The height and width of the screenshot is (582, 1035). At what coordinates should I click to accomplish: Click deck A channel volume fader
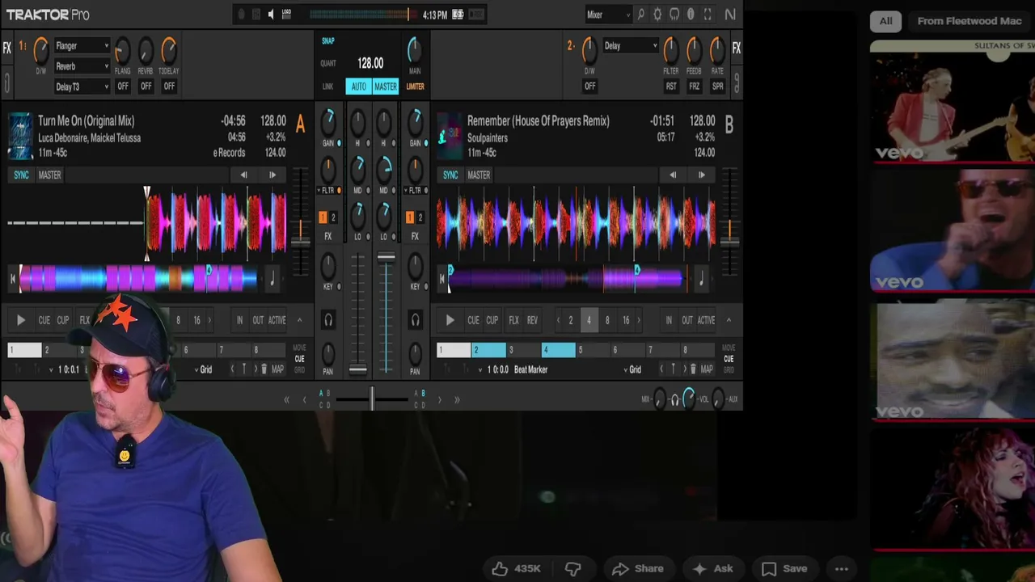(x=357, y=369)
